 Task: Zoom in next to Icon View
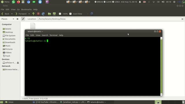pyautogui.click(x=71, y=14)
